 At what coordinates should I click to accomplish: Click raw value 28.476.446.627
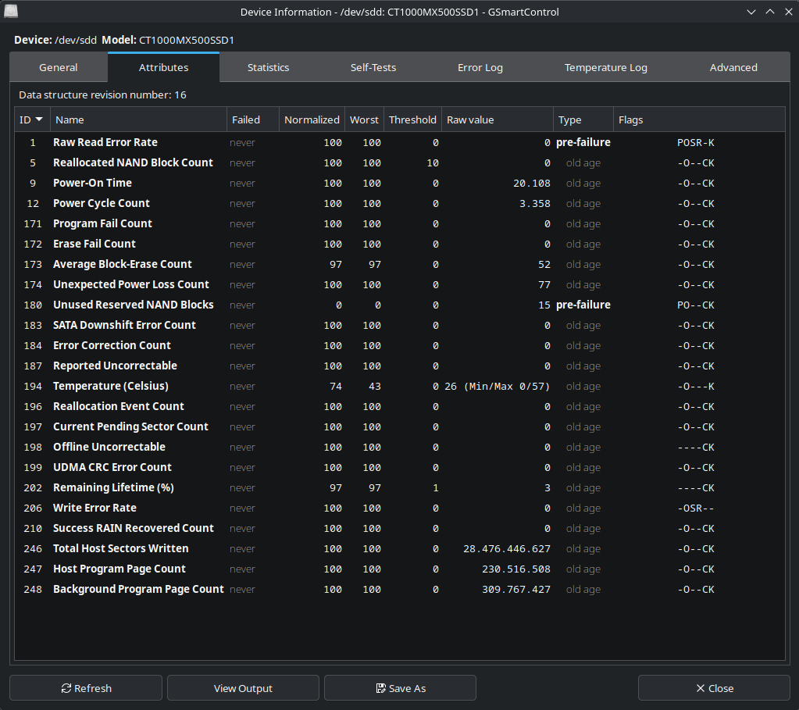[507, 549]
